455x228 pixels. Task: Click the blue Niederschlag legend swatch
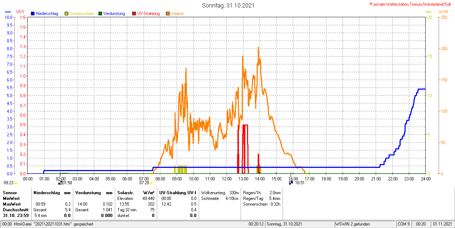(33, 14)
